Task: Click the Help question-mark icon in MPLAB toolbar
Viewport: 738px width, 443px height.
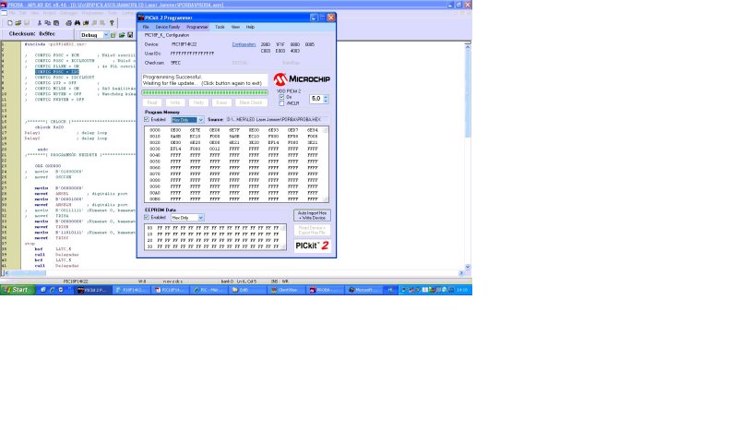Action: tap(112, 22)
